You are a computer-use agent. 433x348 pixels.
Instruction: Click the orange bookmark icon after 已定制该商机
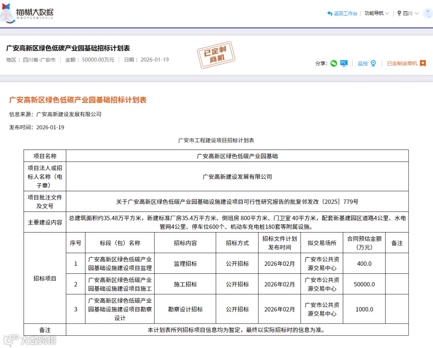tap(423, 63)
